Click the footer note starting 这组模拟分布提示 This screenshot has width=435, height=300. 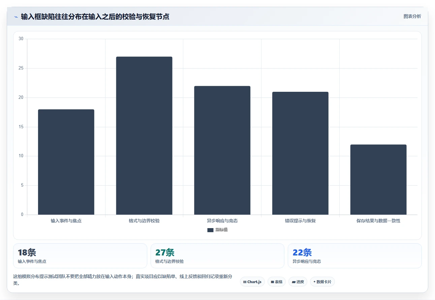[123, 280]
